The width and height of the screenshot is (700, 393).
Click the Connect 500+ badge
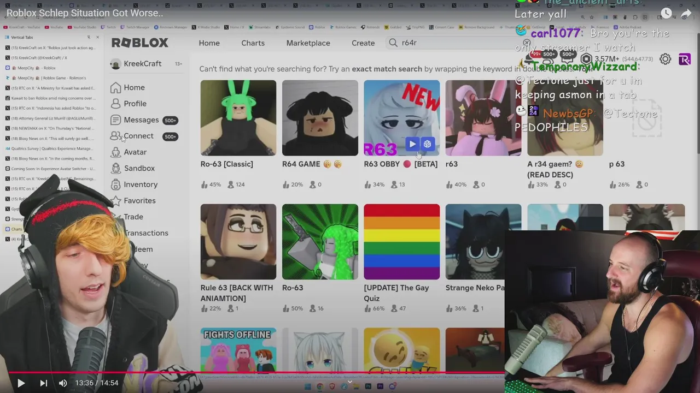170,136
